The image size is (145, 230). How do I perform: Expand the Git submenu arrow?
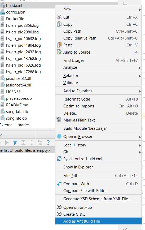(x=140, y=152)
